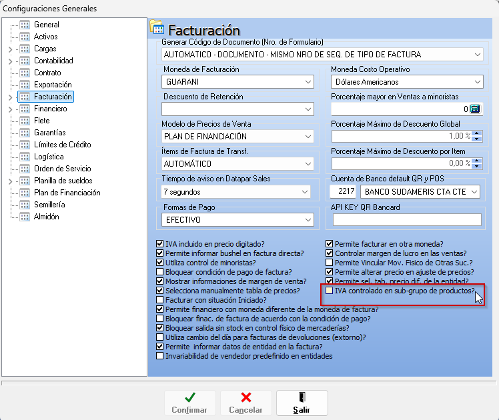Click the Límites de Crédito node icon
This screenshot has width=499, height=420.
coord(25,145)
